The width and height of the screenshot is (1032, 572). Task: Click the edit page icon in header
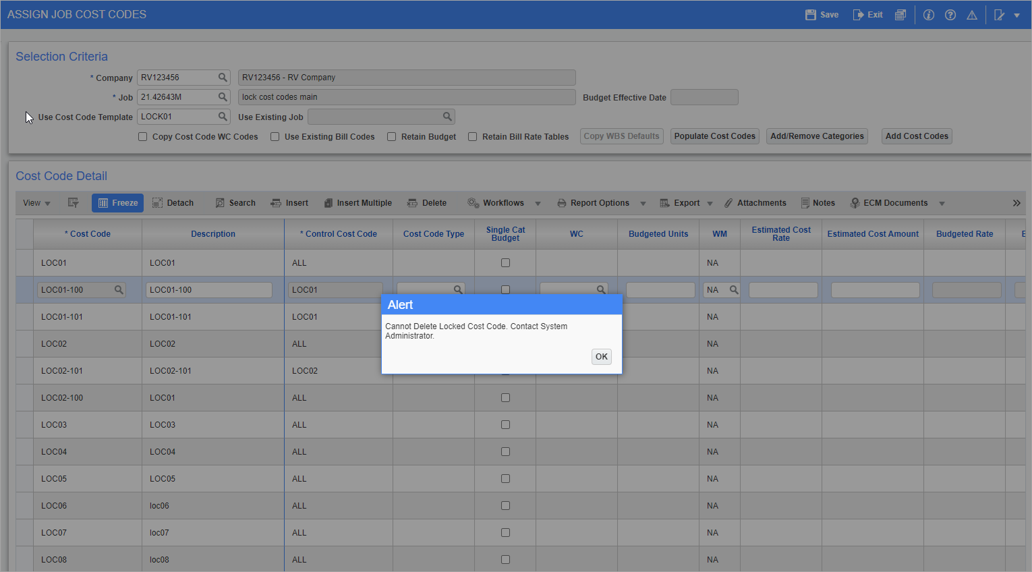tap(1000, 15)
